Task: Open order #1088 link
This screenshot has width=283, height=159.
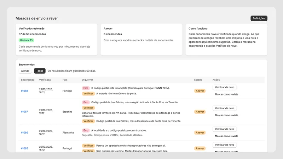Action: click(x=24, y=91)
